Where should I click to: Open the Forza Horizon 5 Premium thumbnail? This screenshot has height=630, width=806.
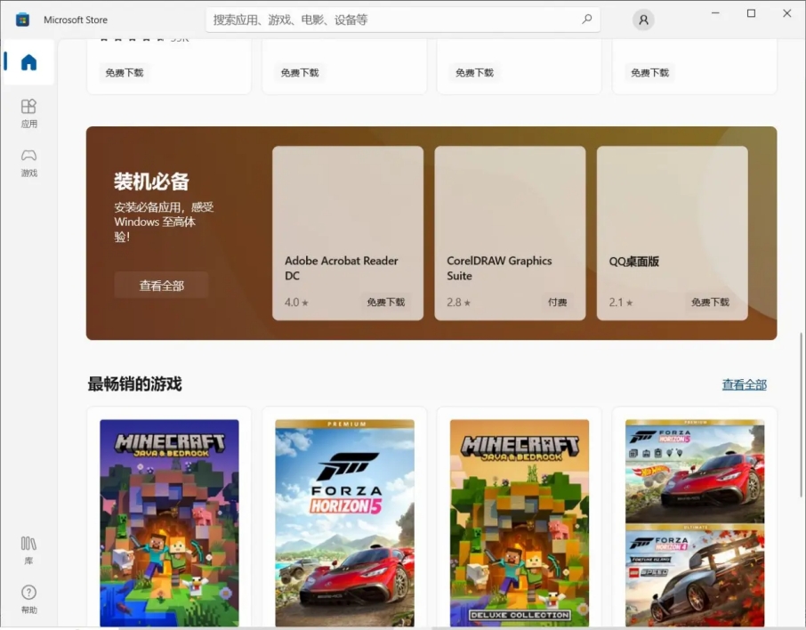point(344,521)
